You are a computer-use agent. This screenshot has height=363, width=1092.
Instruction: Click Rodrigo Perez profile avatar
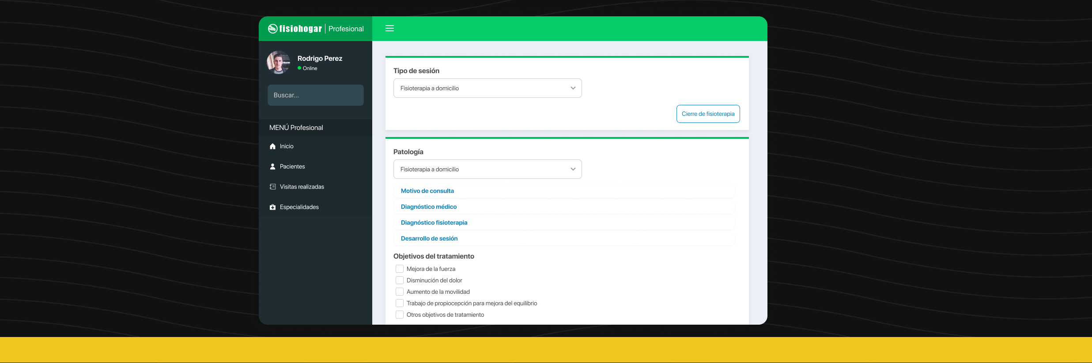[278, 62]
